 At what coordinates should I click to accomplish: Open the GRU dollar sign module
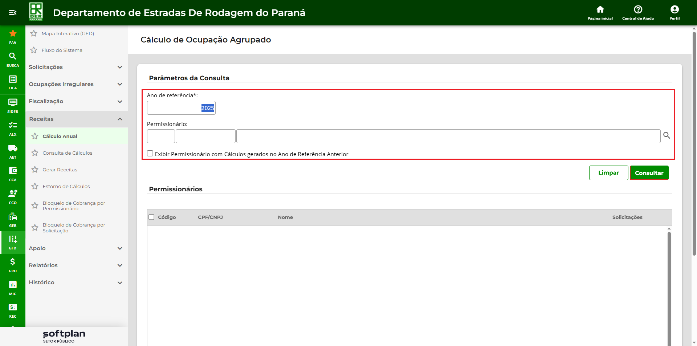click(13, 262)
